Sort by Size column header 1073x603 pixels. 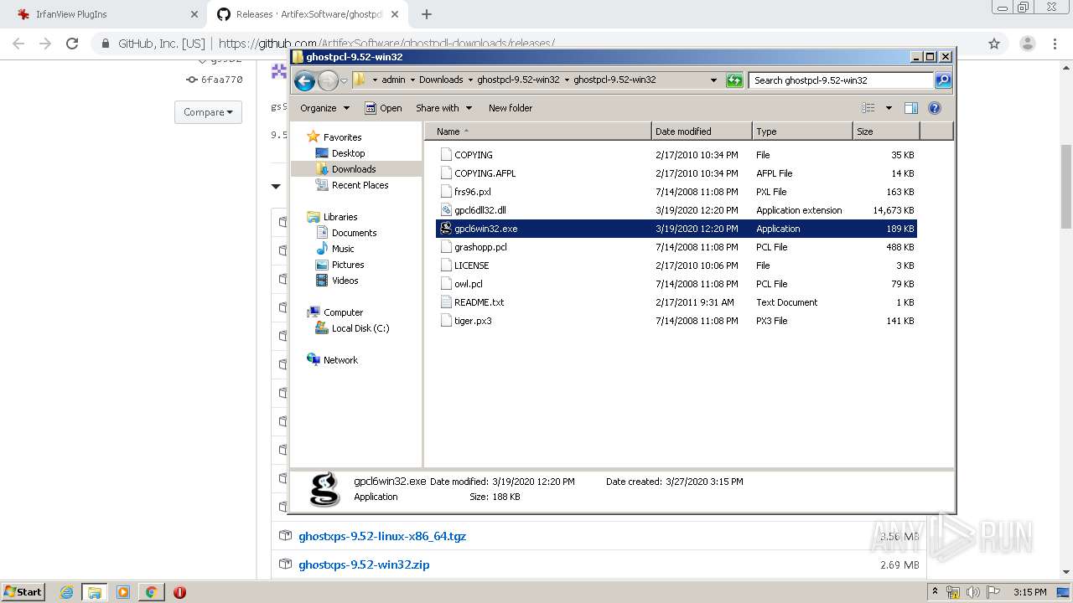[x=886, y=131]
